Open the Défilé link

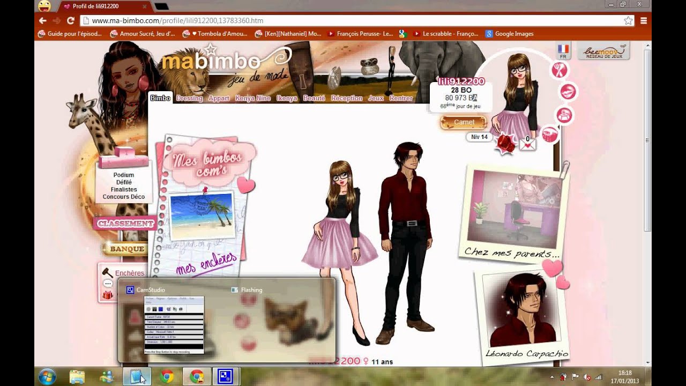click(124, 182)
